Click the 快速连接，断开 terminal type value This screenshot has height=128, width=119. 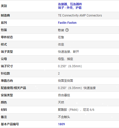click(68, 52)
